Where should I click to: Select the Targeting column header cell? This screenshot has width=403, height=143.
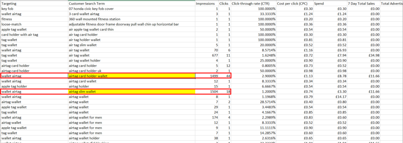point(34,4)
